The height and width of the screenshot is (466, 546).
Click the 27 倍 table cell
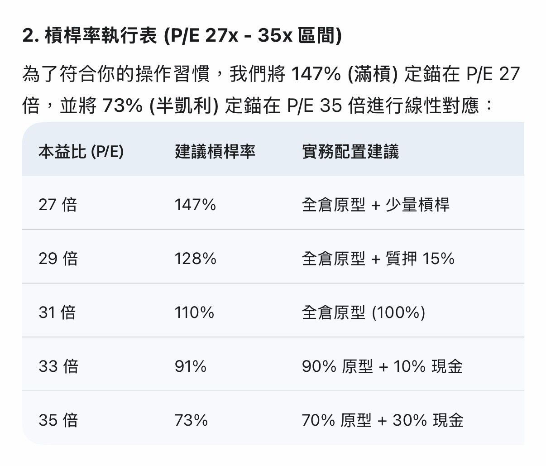point(58,205)
